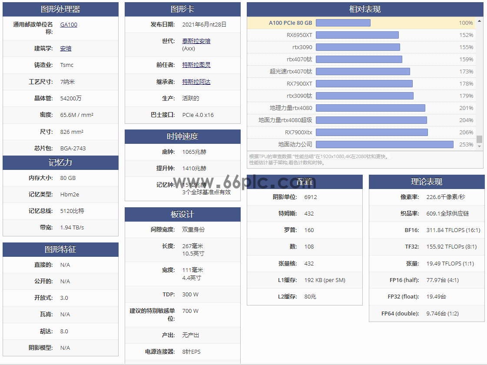Open the 安培 architecture link
This screenshot has width=487, height=365.
pos(66,49)
